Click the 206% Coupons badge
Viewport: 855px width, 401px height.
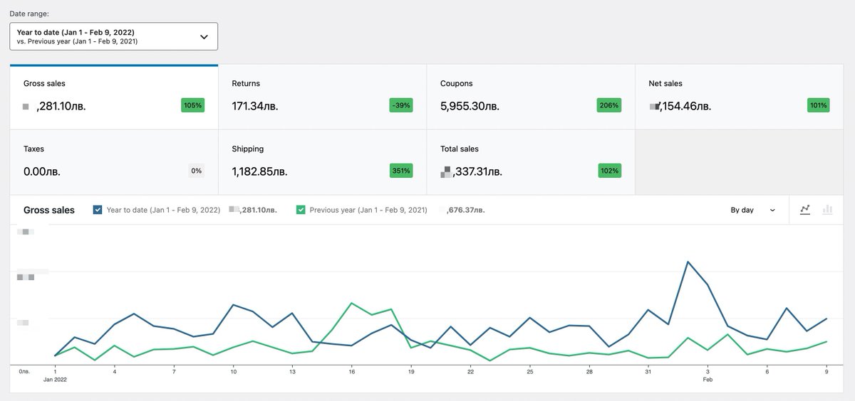(x=609, y=105)
